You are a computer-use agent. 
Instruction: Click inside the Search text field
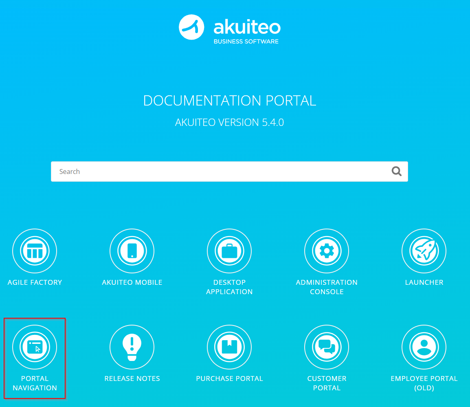coord(220,172)
